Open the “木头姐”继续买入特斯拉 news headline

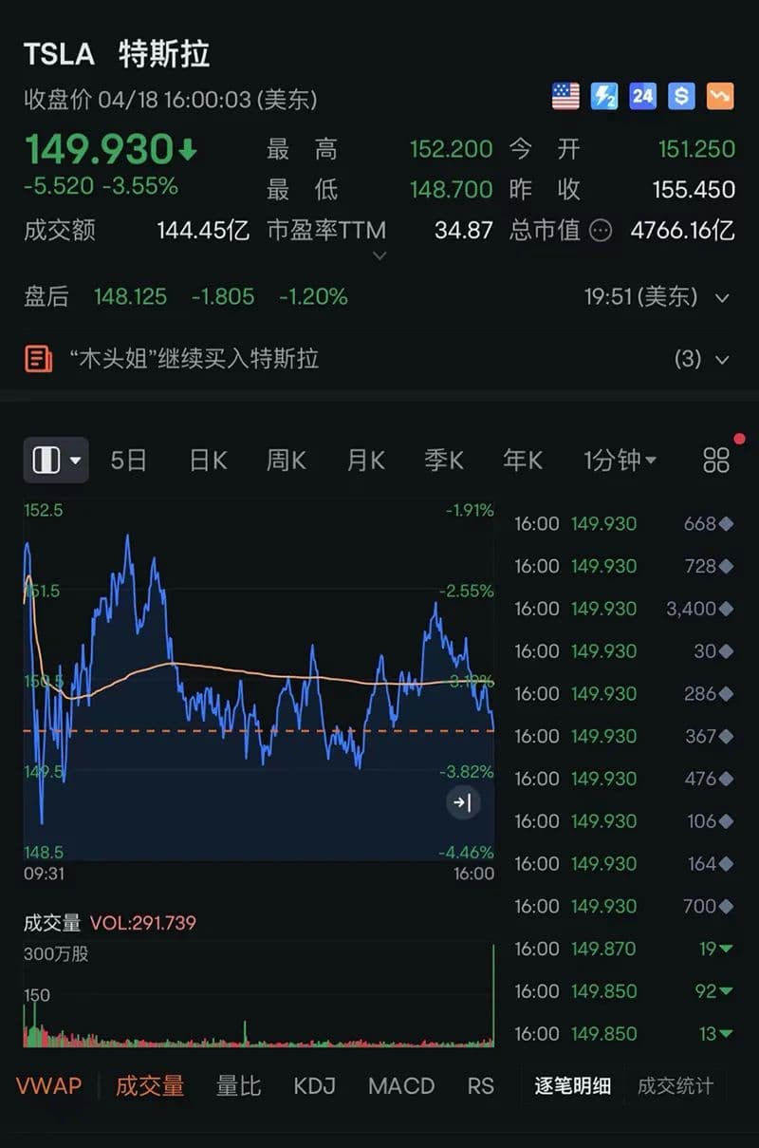(x=194, y=359)
